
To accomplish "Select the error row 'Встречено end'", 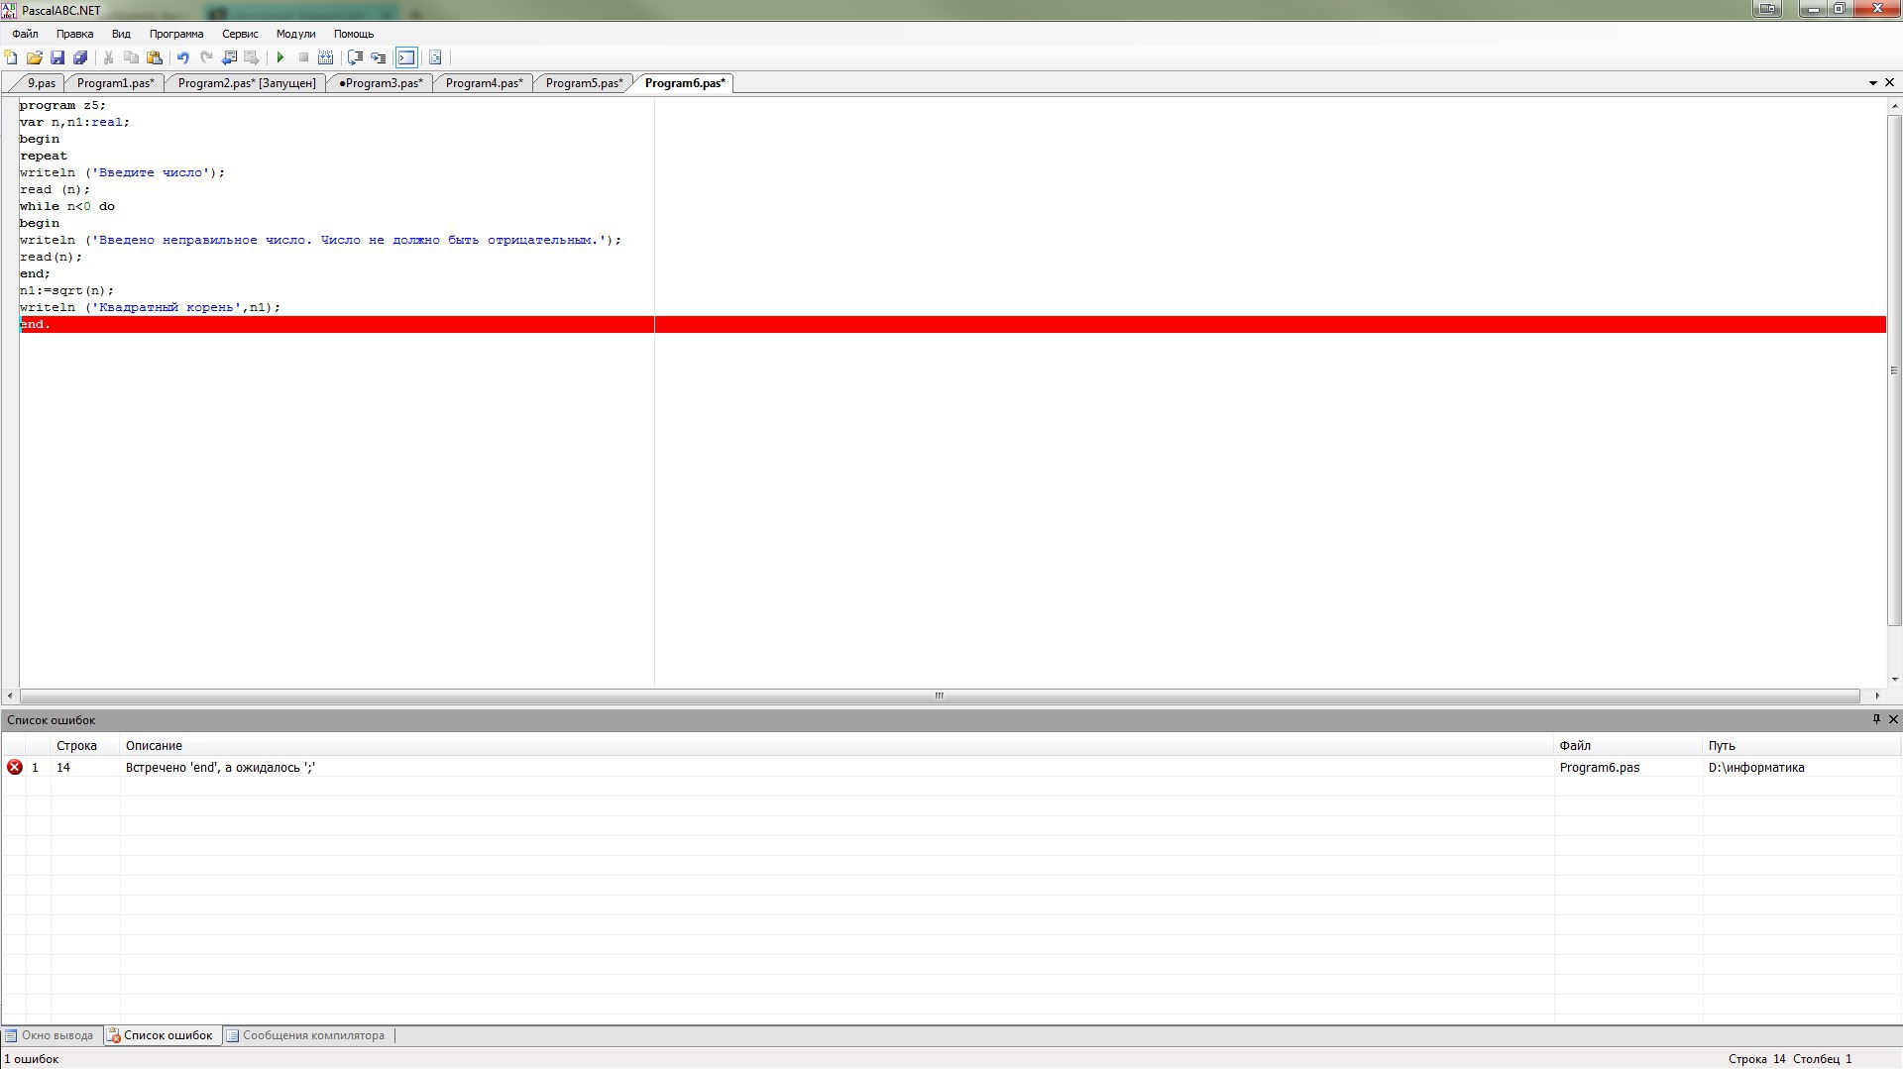I will [x=220, y=768].
